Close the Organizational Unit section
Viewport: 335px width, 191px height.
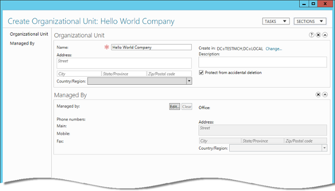click(x=318, y=35)
